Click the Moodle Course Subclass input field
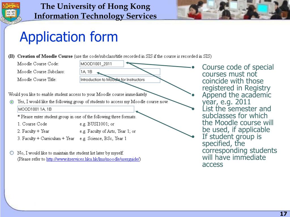Screen dimensions: 290x217 120,71
